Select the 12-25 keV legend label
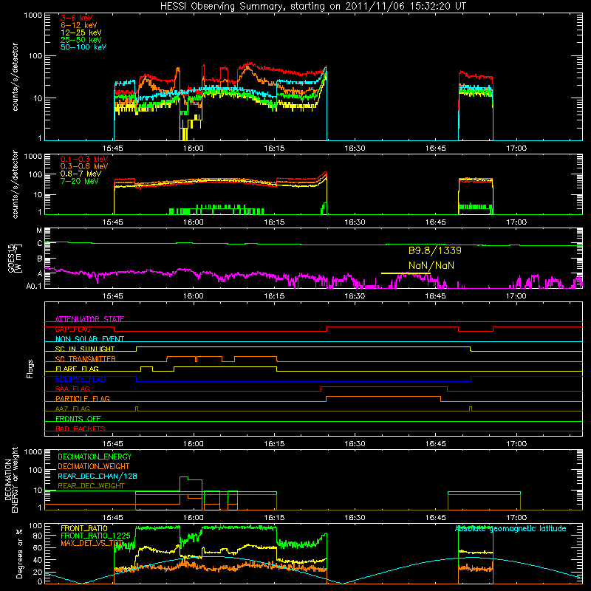591x591 pixels. (x=81, y=33)
